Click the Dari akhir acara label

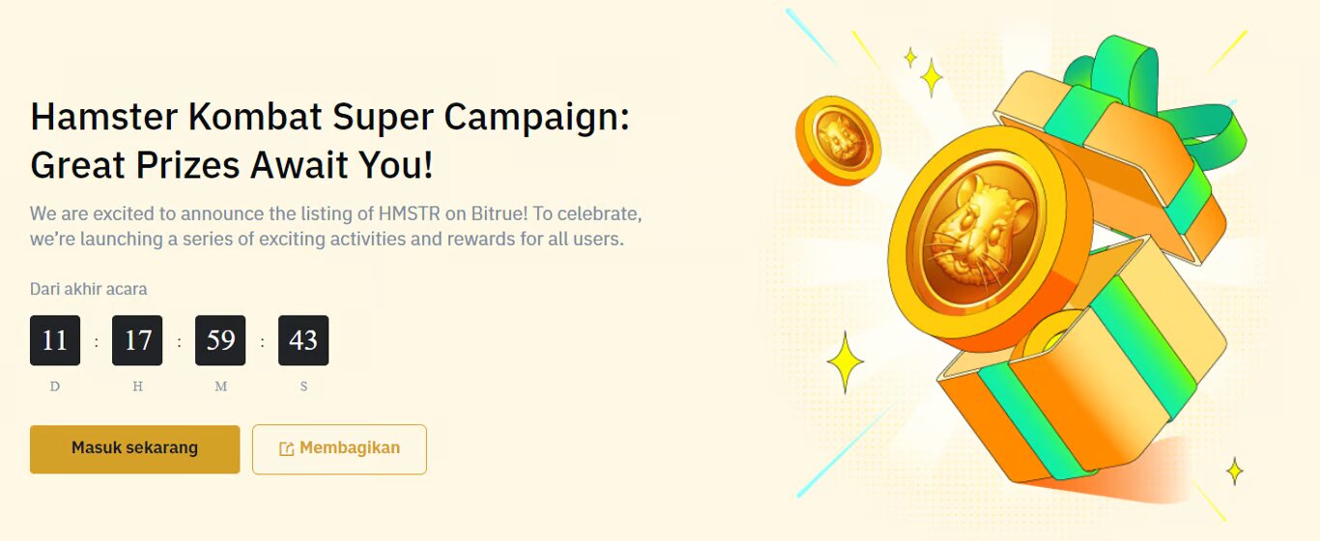pos(89,289)
